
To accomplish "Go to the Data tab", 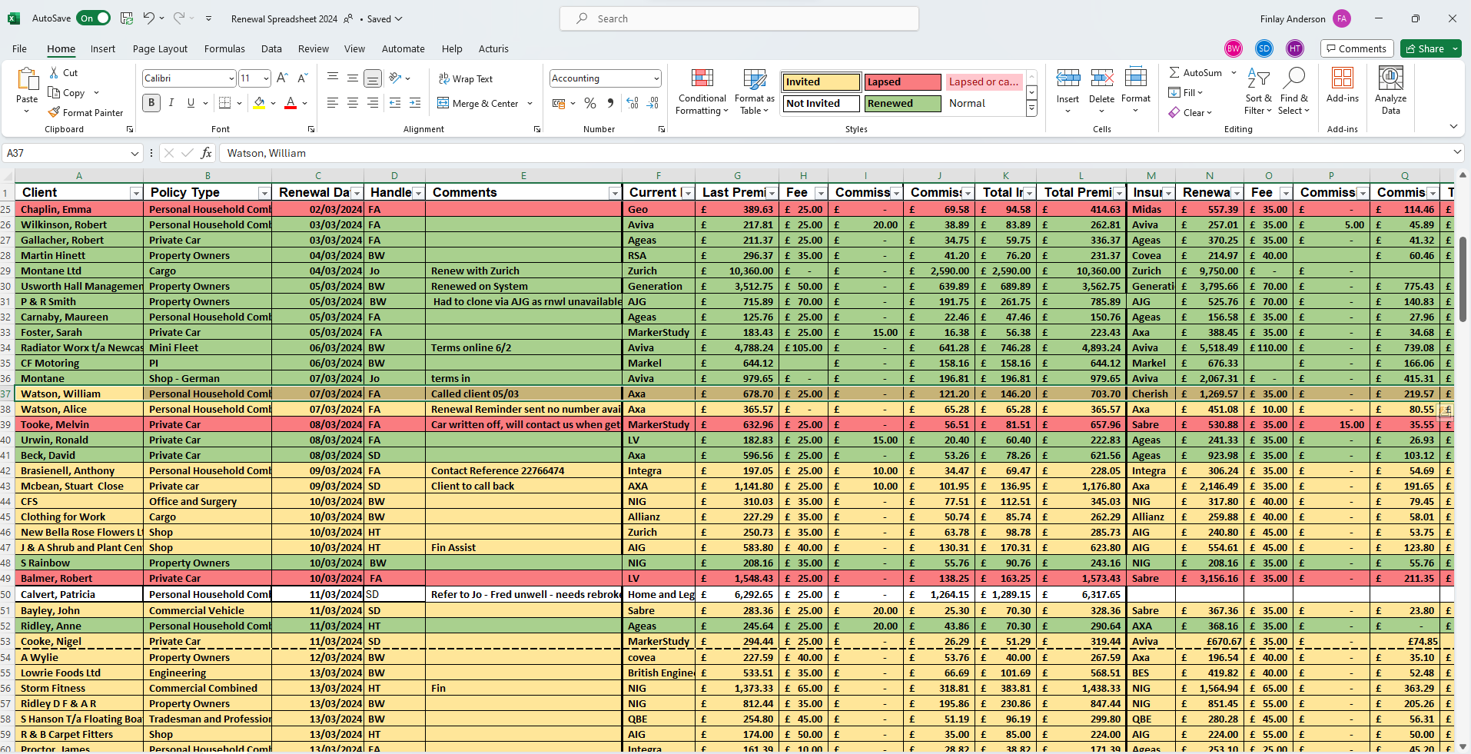I will [x=271, y=48].
